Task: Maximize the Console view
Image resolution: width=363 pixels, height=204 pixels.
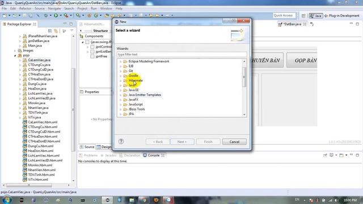Action: pos(357,155)
